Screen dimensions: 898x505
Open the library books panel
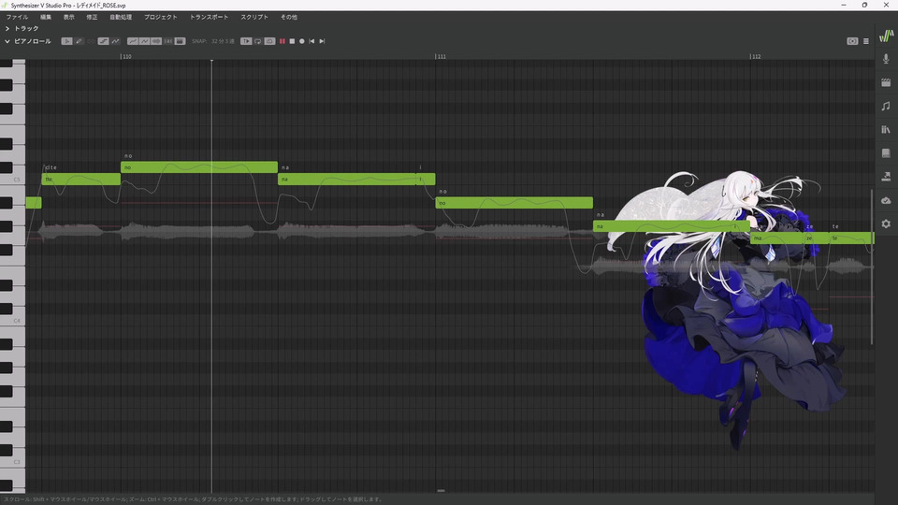click(886, 129)
